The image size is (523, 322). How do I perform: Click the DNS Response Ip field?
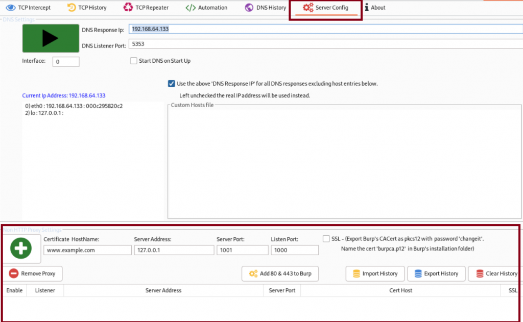tap(325, 29)
